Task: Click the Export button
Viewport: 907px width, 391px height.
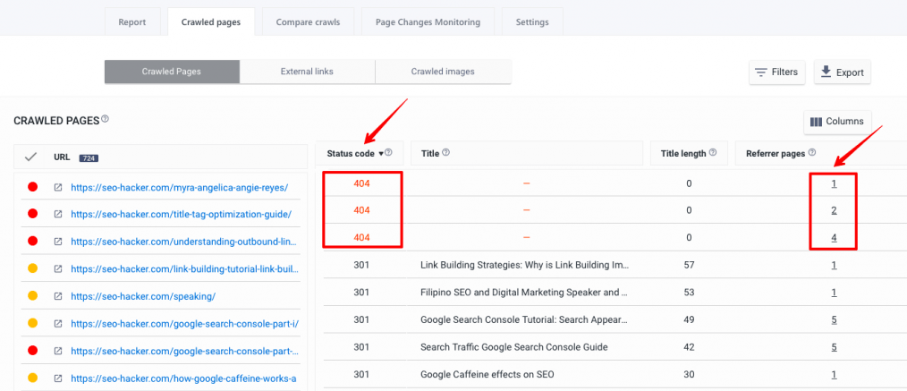Action: (x=842, y=72)
